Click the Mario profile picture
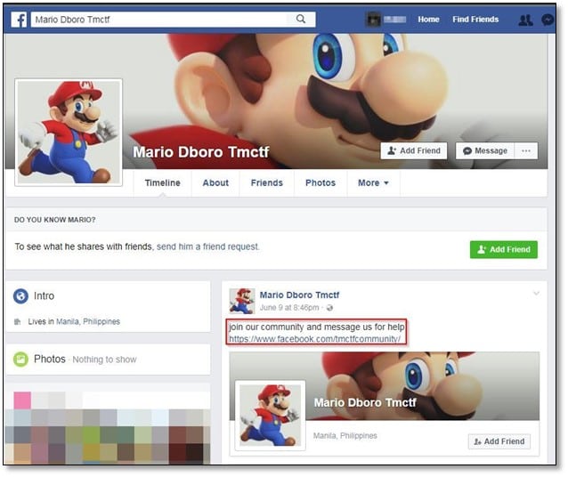 (x=69, y=133)
